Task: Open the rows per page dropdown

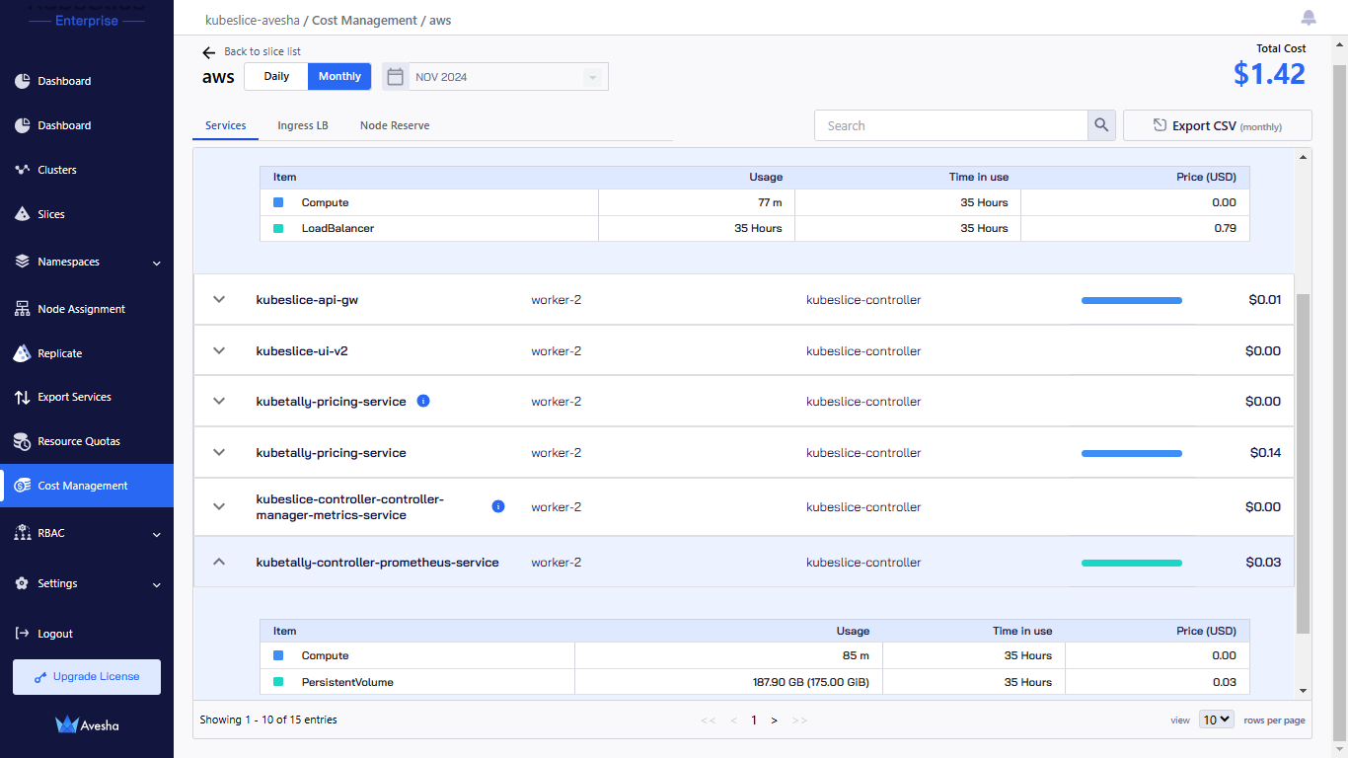Action: [x=1217, y=720]
